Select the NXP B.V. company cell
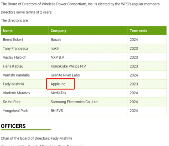This screenshot has height=146, width=169. (x=88, y=57)
